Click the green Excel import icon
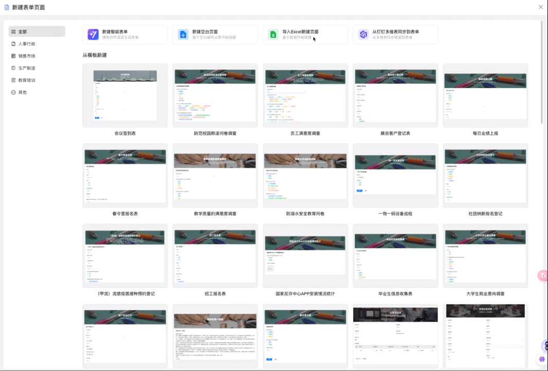 click(x=273, y=35)
